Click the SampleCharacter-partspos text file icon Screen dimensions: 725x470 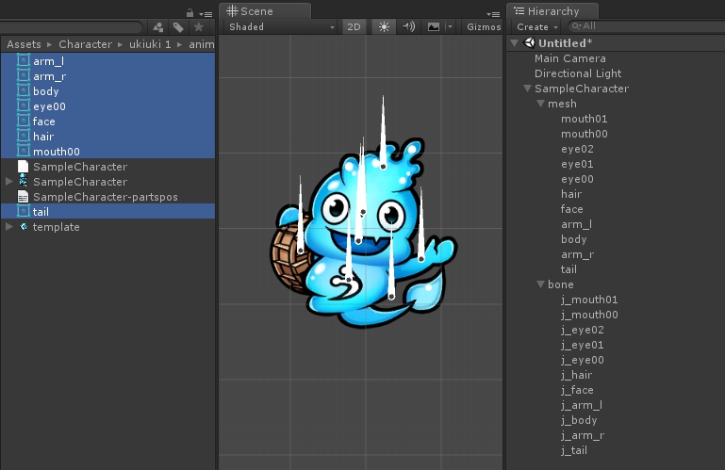pyautogui.click(x=24, y=197)
